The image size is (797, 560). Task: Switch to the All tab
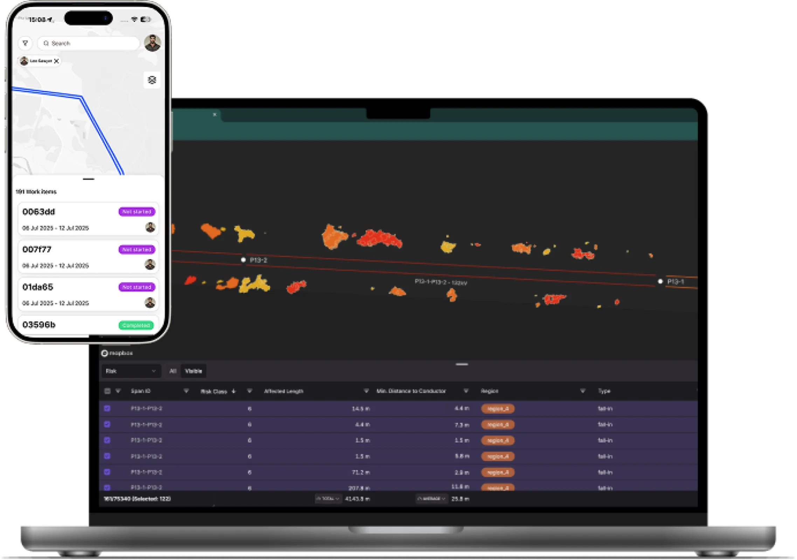pyautogui.click(x=173, y=371)
